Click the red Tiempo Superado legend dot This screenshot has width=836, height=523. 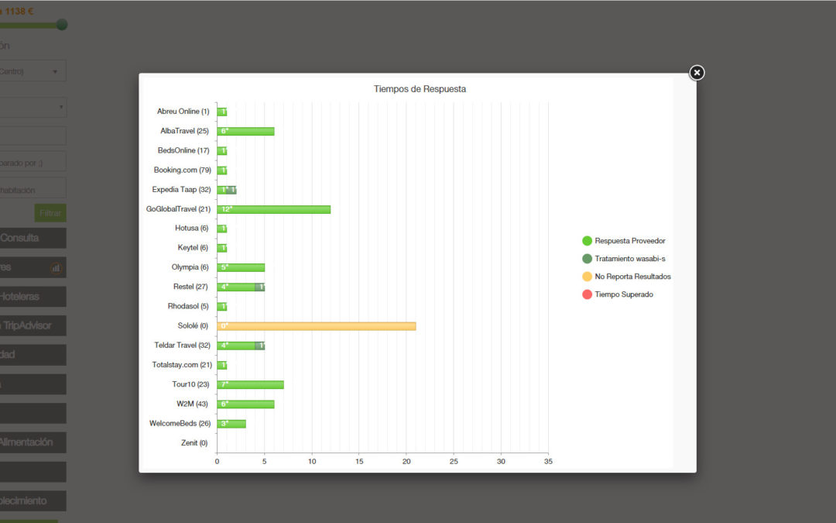click(587, 294)
